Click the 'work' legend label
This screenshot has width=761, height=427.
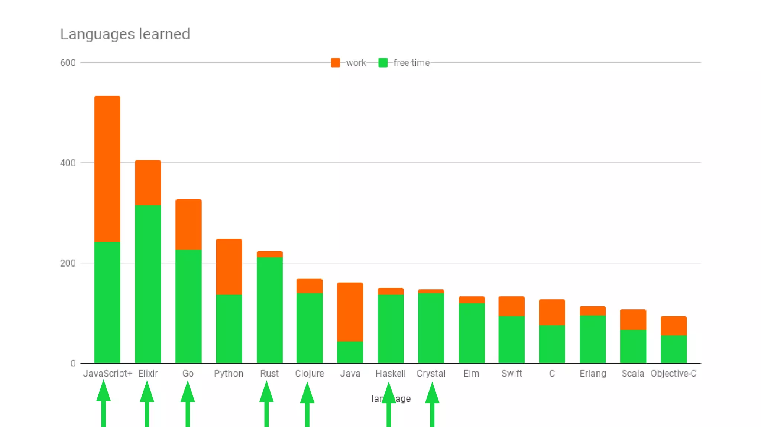pos(356,63)
